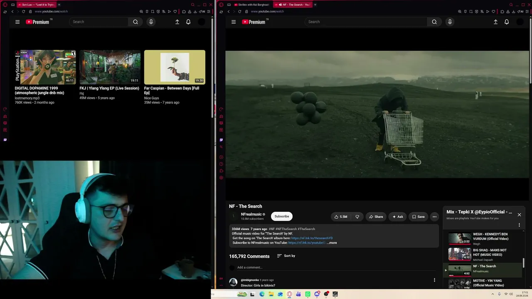Open WhatsApp from the taskbar

[x=308, y=294]
